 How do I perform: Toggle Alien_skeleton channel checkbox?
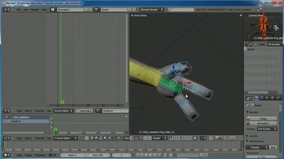click(11, 117)
